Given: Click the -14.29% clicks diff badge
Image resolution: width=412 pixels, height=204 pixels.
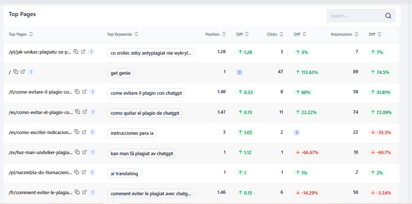Looking at the screenshot, I should [307, 193].
